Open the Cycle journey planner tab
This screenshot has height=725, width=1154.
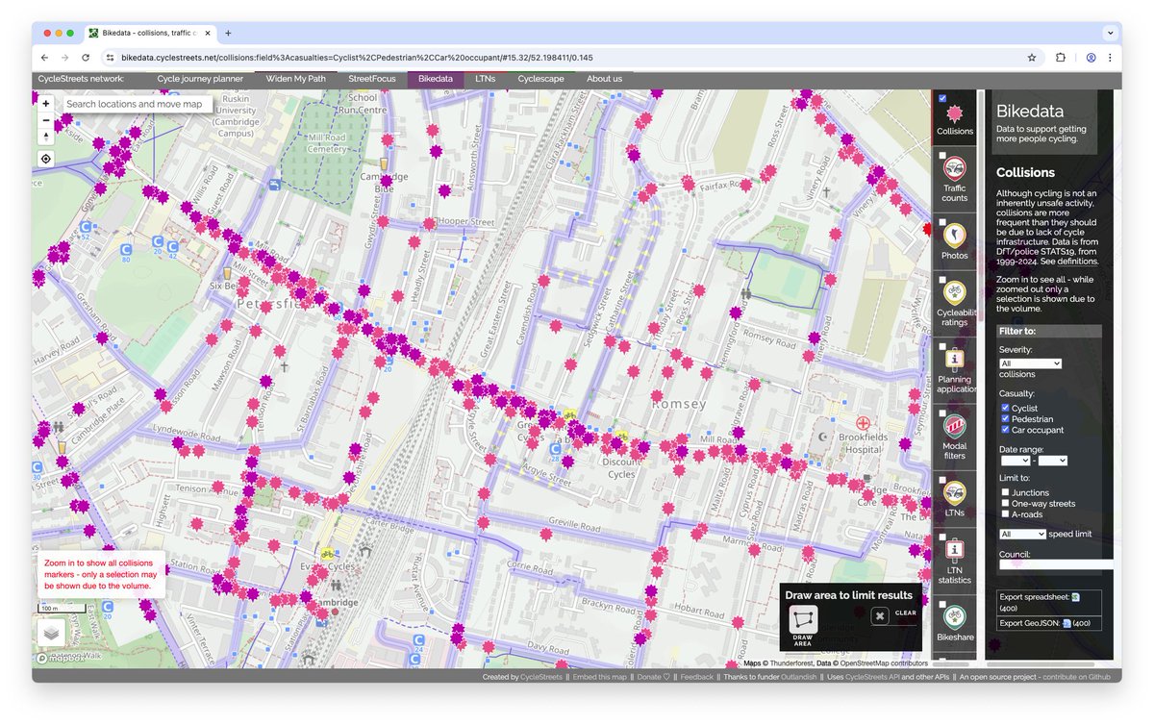pyautogui.click(x=200, y=79)
